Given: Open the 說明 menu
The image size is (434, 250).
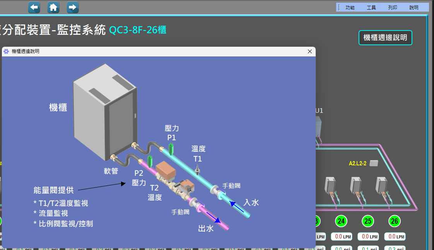Looking at the screenshot, I should pyautogui.click(x=413, y=7).
